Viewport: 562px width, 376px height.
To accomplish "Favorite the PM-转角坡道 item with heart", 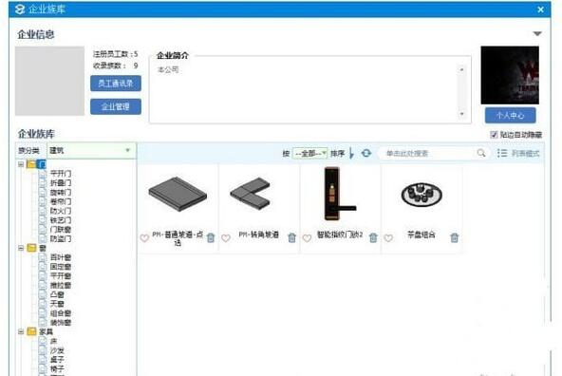I will tap(225, 238).
